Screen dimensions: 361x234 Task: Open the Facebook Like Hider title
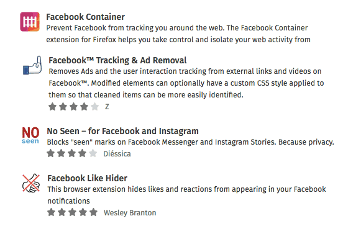87,178
